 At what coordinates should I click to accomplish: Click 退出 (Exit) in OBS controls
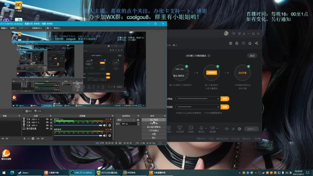click(154, 138)
